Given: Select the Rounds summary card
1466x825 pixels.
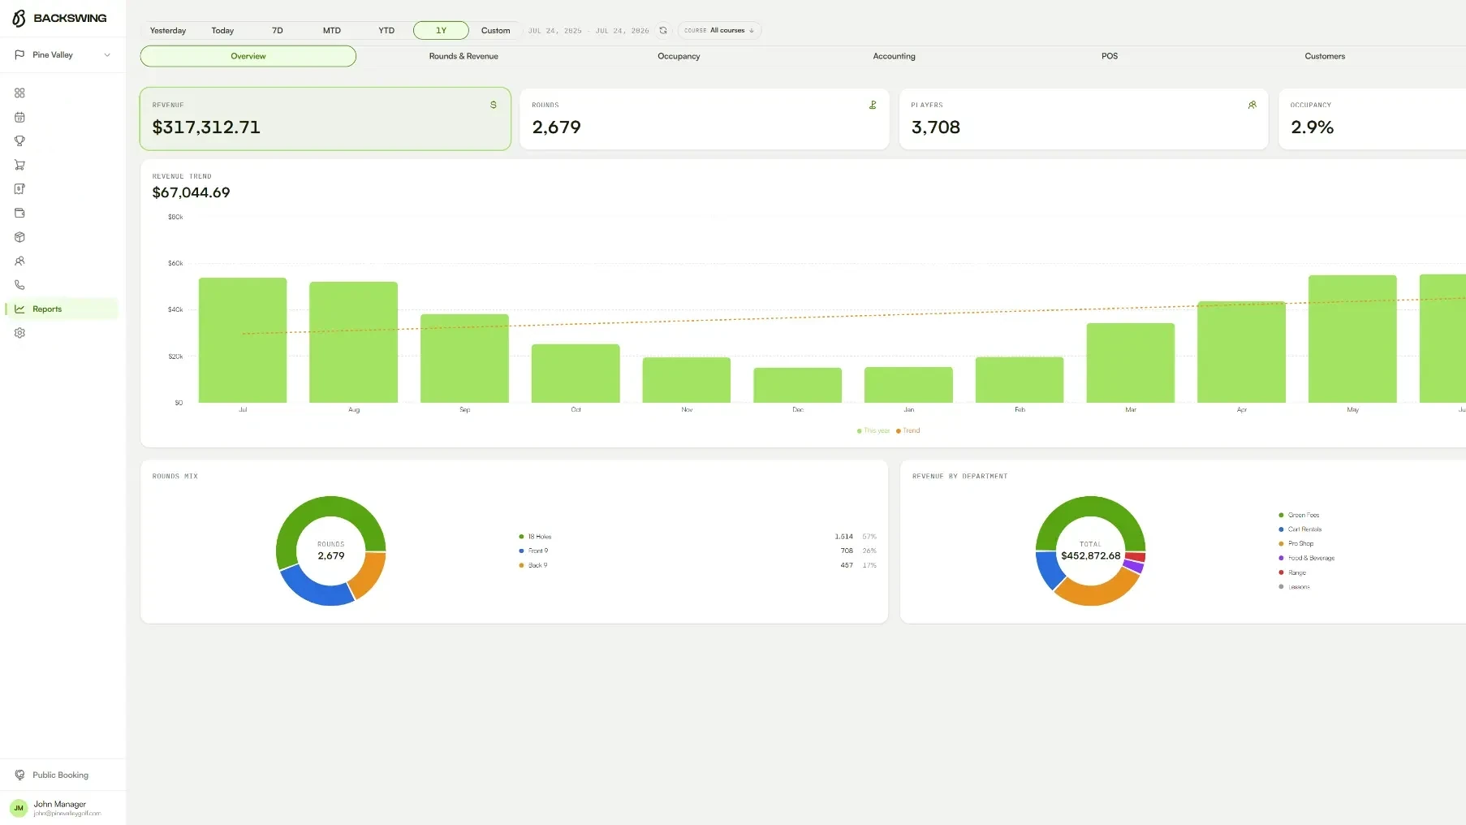Looking at the screenshot, I should (x=705, y=119).
